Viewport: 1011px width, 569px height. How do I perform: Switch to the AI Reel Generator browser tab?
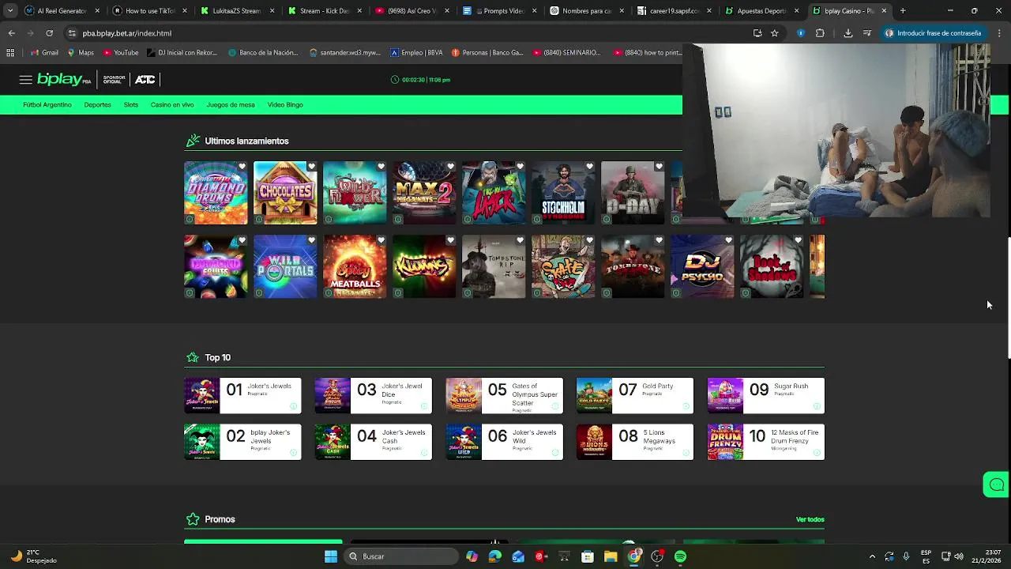pos(62,11)
